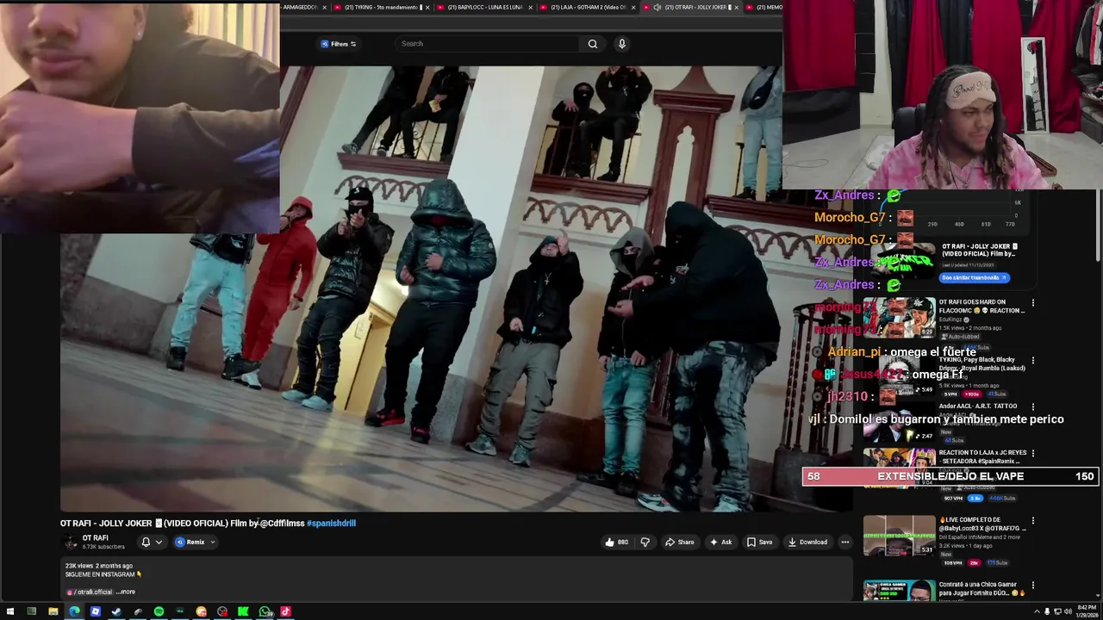Open options menu for Ander AACL A.R.T. TATTOO video

(1032, 406)
